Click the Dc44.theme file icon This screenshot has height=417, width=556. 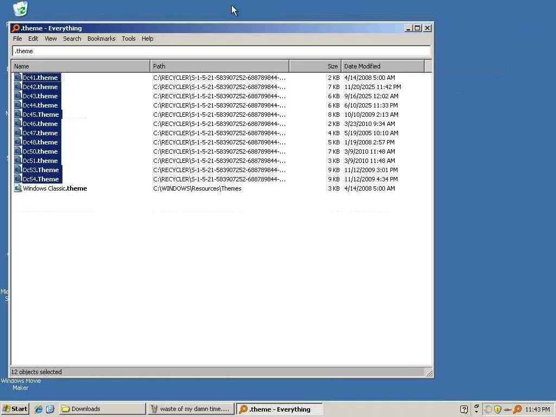18,105
